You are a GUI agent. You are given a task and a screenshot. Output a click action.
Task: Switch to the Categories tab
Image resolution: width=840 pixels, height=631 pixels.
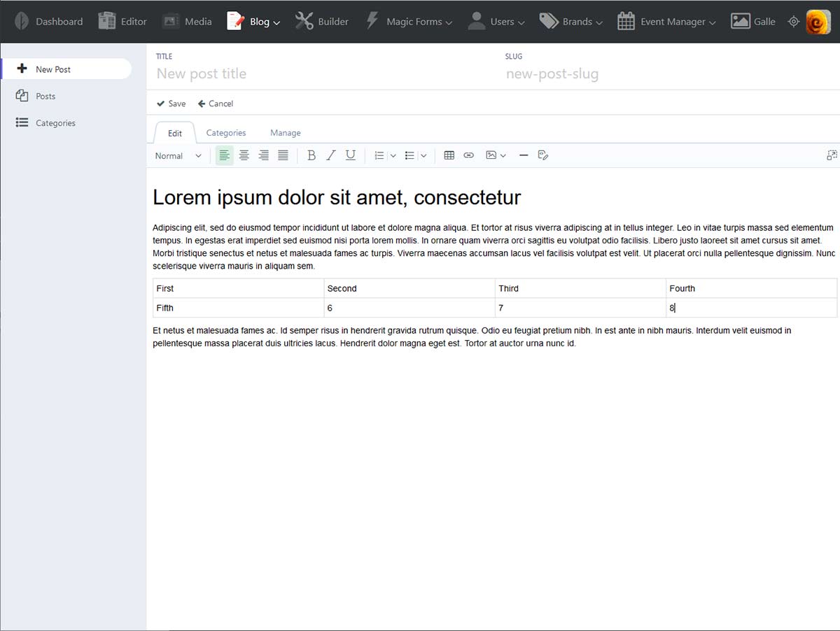pyautogui.click(x=226, y=133)
